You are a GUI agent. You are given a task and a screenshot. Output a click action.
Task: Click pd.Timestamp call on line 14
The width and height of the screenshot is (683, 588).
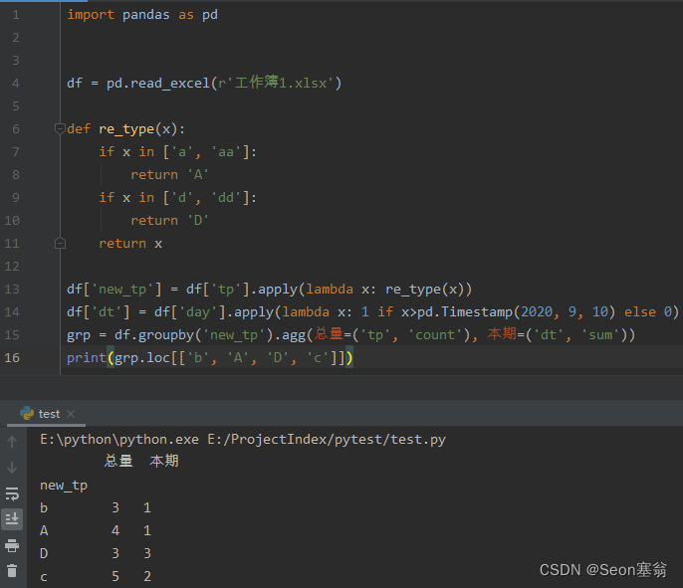click(516, 312)
